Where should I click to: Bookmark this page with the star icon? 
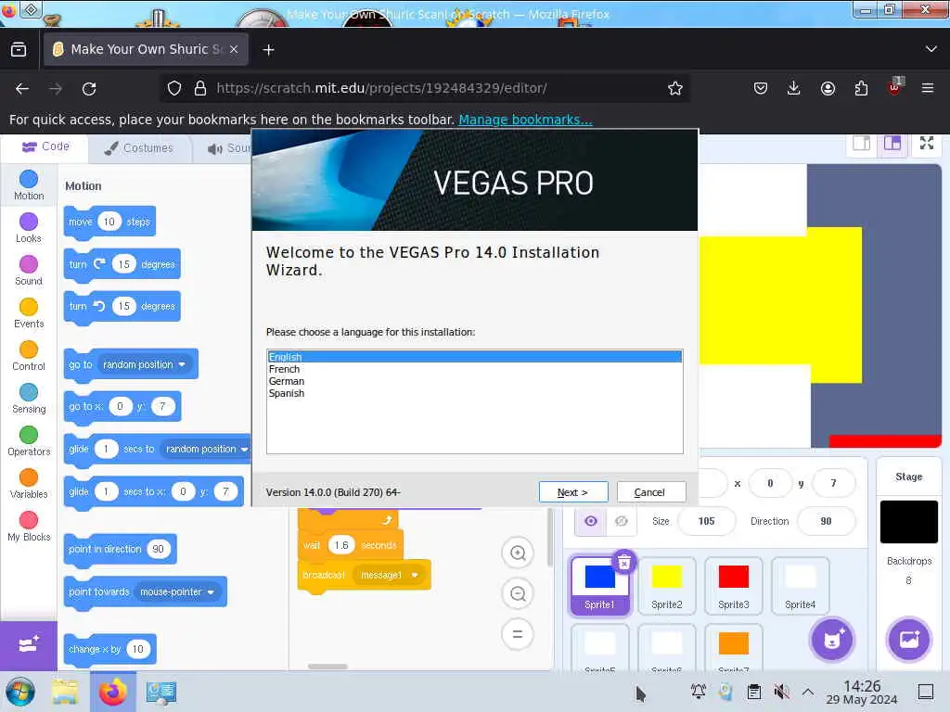pos(675,88)
